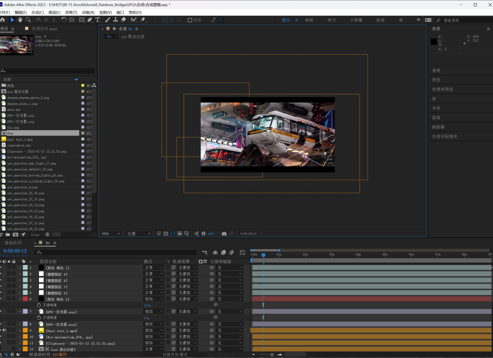Open the 效果和预设 panel

pos(443,89)
